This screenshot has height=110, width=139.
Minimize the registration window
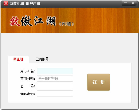click(125, 3)
